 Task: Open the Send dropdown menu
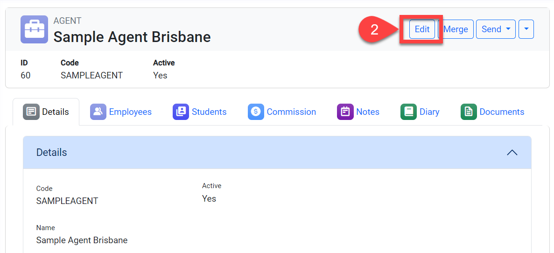tap(495, 29)
